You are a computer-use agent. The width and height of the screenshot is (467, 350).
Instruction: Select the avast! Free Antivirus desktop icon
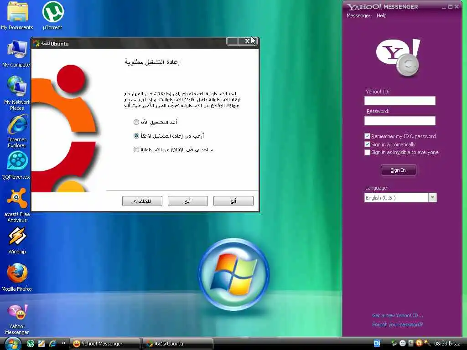17,206
